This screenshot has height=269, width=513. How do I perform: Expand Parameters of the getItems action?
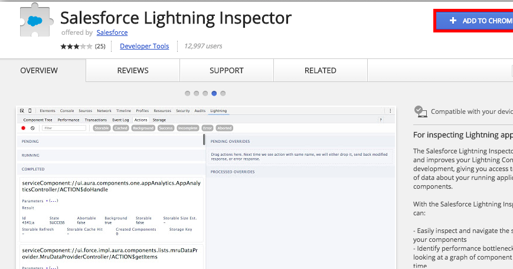53,267
